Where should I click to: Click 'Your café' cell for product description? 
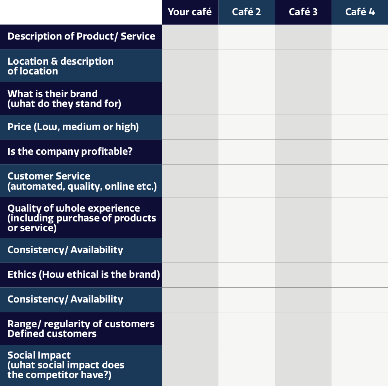tap(190, 36)
